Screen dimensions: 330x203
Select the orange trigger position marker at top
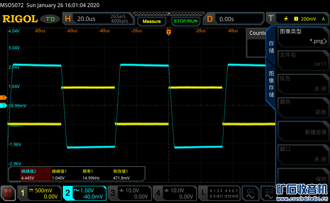(168, 32)
